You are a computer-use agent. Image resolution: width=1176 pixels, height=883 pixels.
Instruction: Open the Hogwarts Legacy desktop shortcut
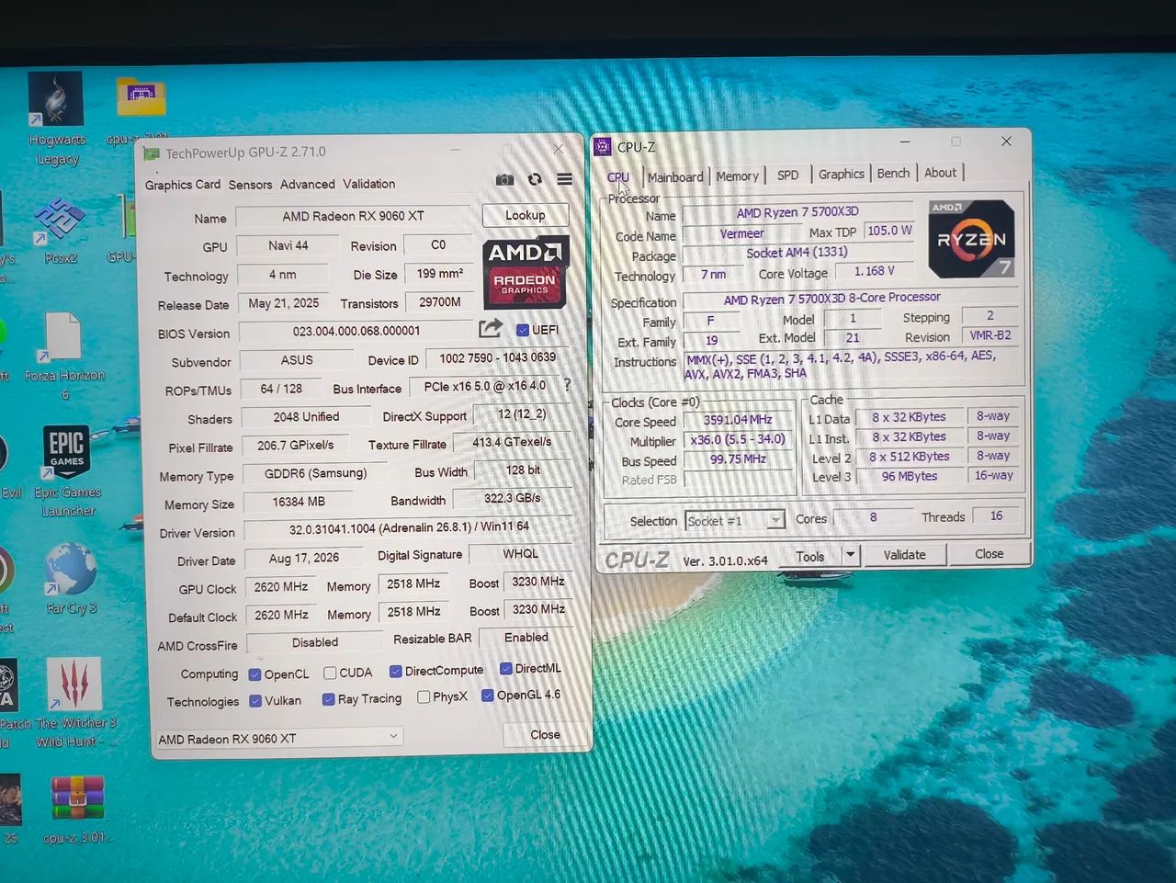pos(56,120)
